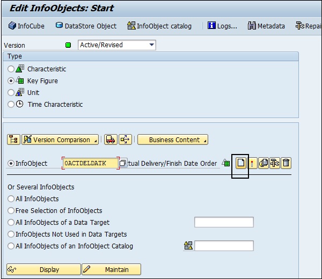
Task: Open DataStore Object from the toolbar
Action: tap(86, 26)
